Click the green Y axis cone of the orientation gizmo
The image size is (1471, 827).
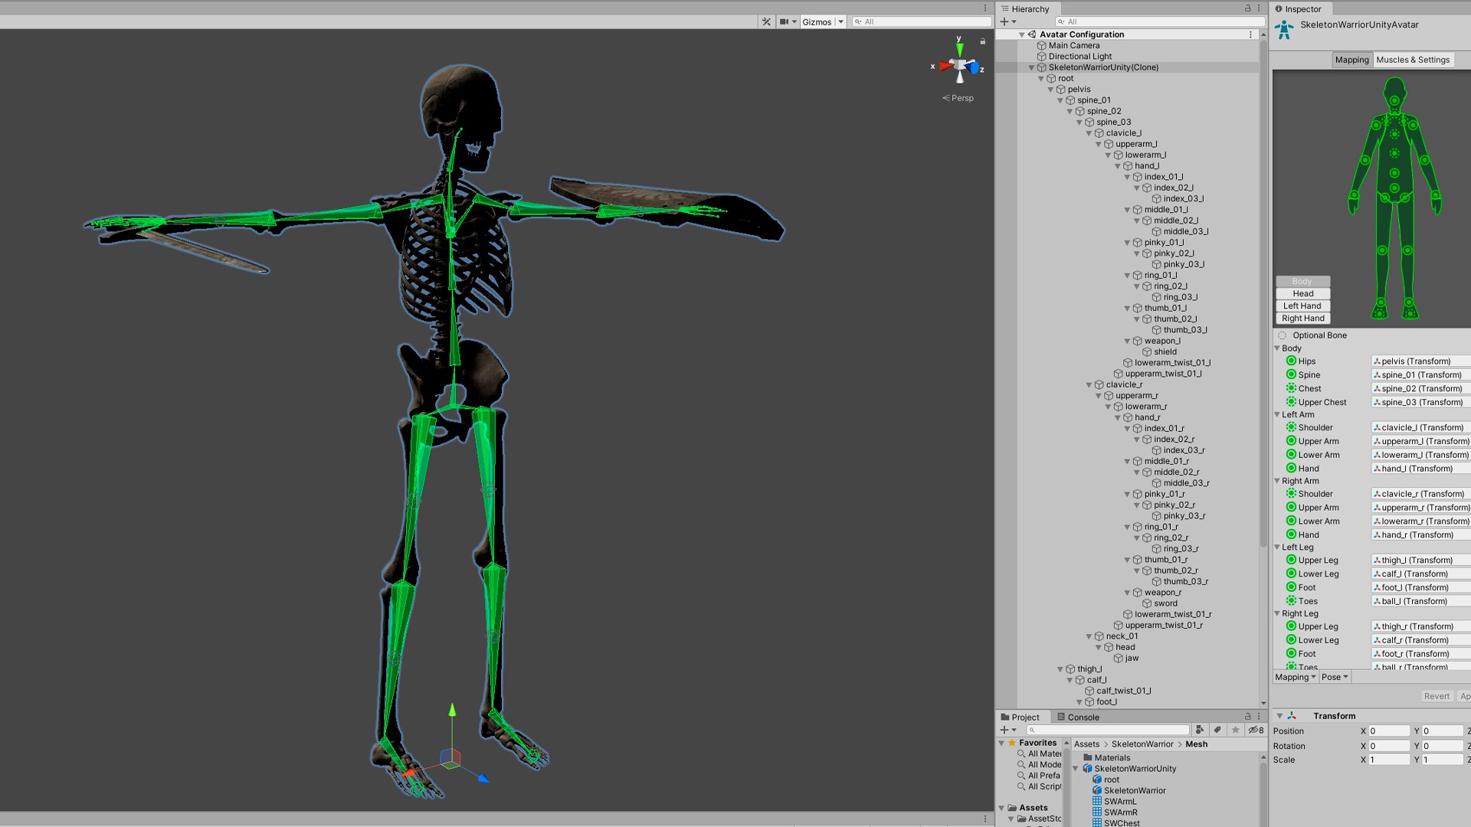[x=959, y=49]
